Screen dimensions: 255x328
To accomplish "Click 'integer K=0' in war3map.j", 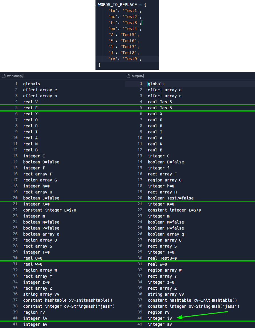I will coord(36,204).
